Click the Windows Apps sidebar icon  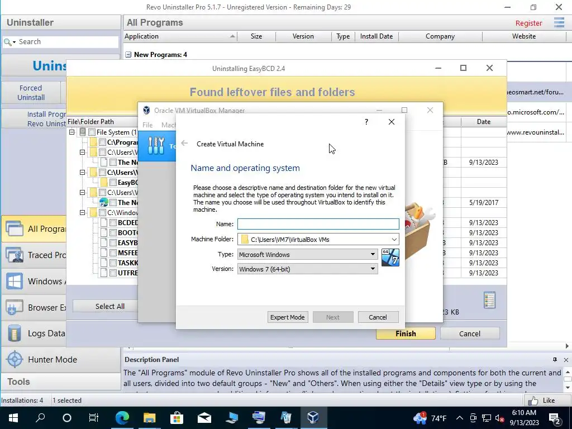point(15,282)
